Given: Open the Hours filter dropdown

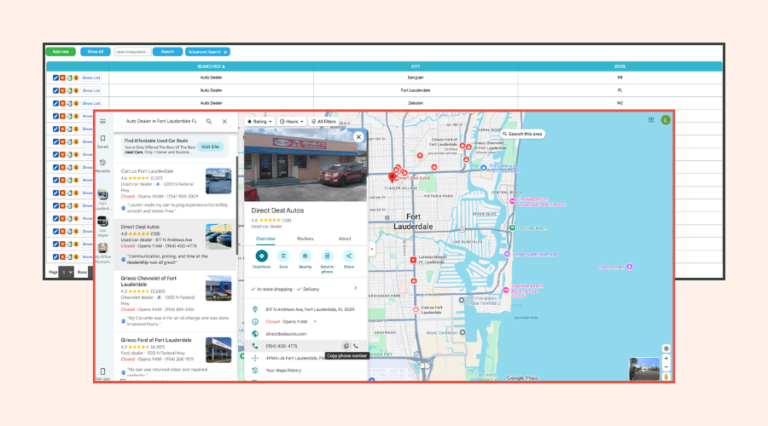Looking at the screenshot, I should click(x=292, y=121).
